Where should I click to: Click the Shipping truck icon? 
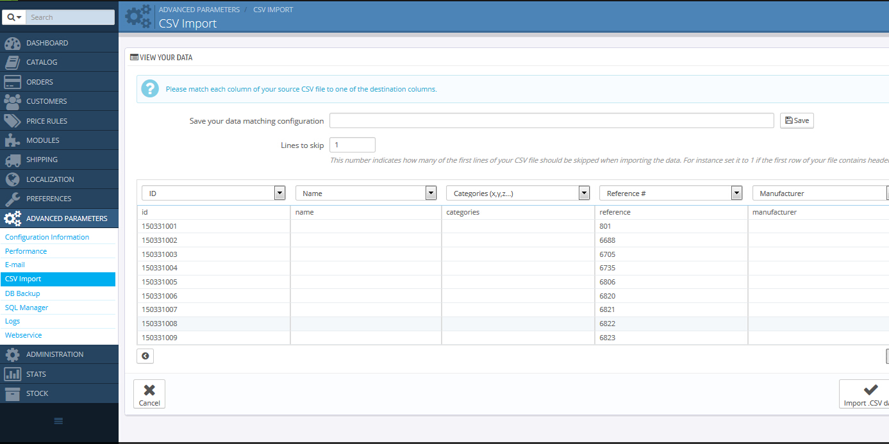click(x=12, y=160)
